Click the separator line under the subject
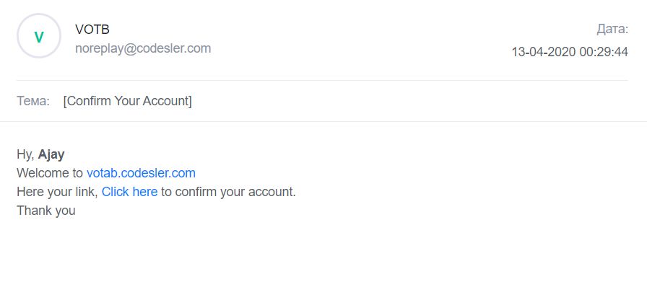Screen dimensions: 647x287 pos(323,121)
